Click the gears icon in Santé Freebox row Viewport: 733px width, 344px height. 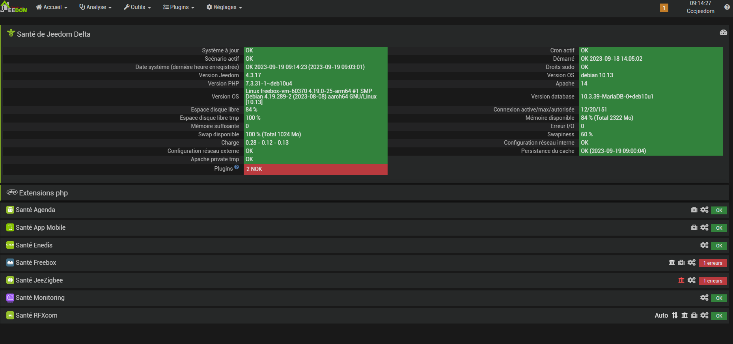[692, 263]
